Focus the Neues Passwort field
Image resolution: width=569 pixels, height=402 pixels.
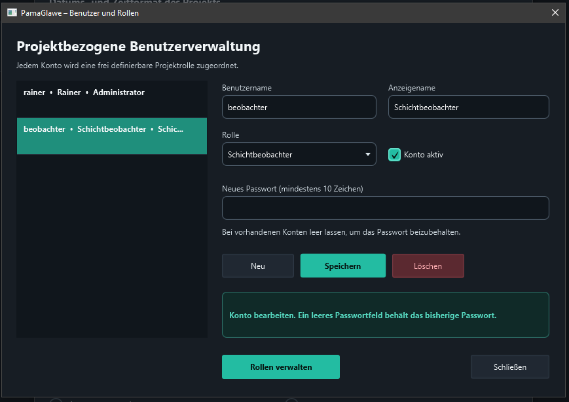(386, 208)
